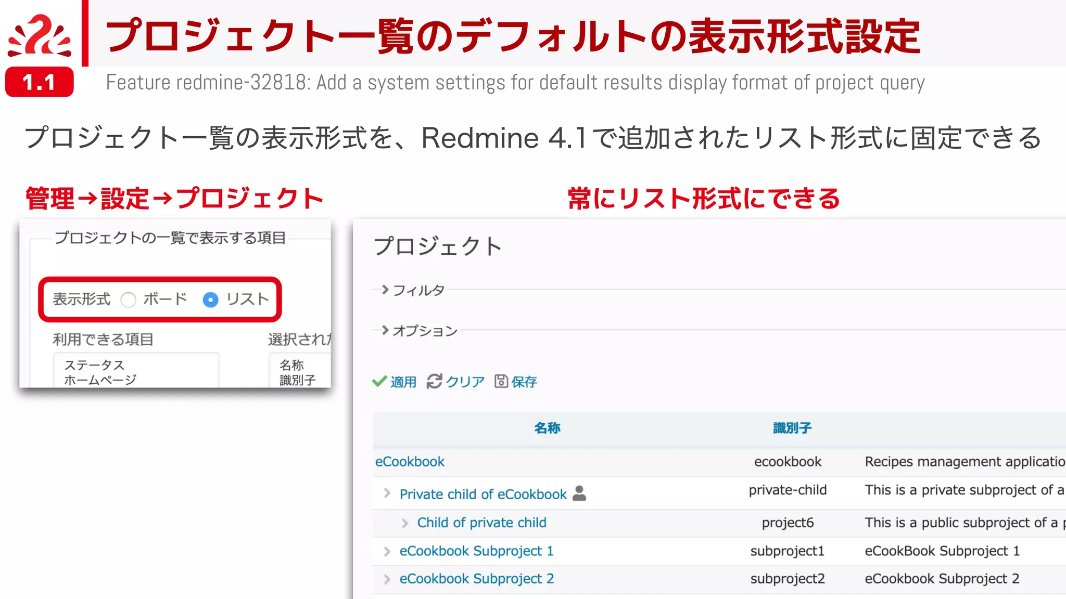Viewport: 1066px width, 599px height.
Task: Select the ボード display format radio button
Action: point(128,300)
